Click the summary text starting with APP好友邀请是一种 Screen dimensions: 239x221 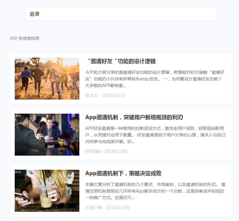click(155, 135)
